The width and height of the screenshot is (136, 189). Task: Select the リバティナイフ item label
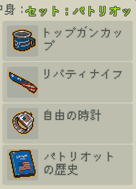[x=83, y=74]
